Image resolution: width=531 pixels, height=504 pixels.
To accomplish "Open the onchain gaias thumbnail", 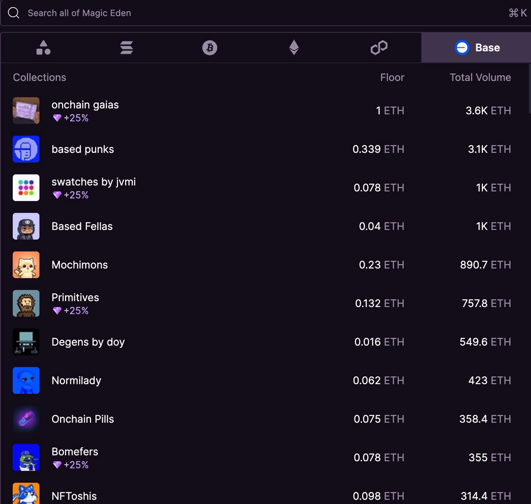I will (x=26, y=110).
